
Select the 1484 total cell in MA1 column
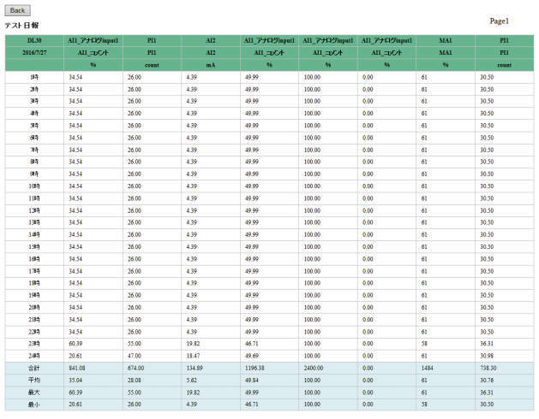point(428,368)
